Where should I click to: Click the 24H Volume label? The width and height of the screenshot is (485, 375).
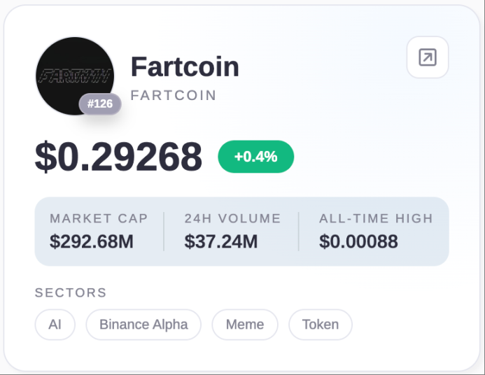click(232, 218)
